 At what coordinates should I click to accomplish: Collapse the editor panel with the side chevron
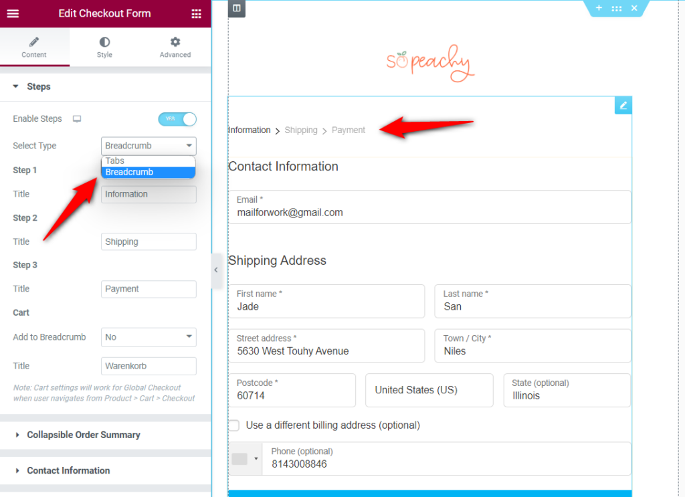pos(215,270)
